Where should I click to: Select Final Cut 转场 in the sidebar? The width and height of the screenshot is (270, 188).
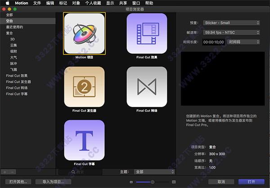pos(17,88)
